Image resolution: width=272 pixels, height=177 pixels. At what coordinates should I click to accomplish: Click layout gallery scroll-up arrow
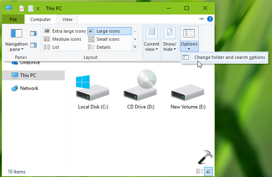point(135,31)
